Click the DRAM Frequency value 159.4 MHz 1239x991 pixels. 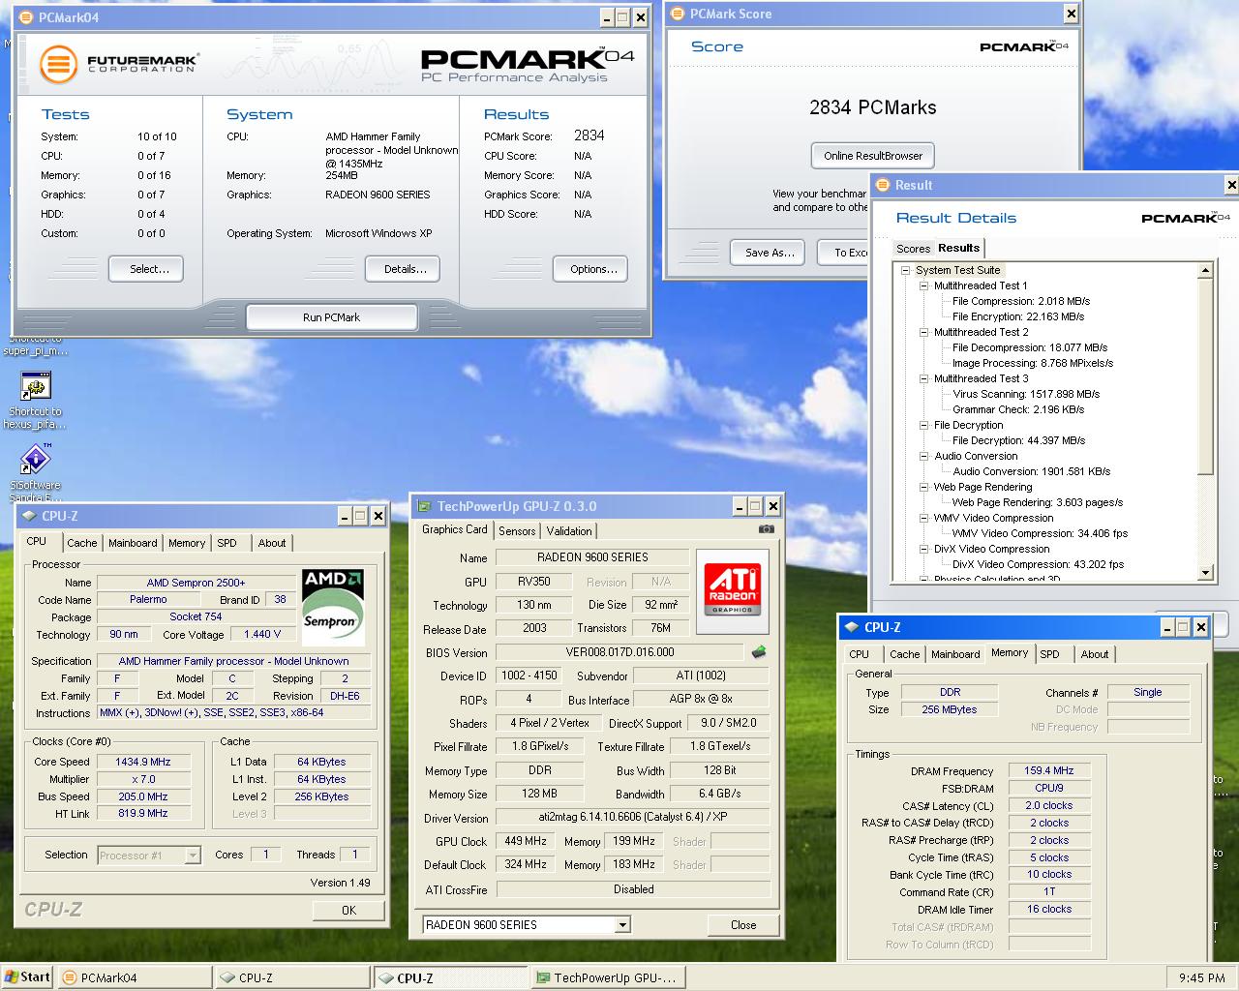pos(1049,770)
